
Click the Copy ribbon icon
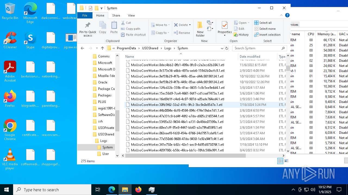click(x=102, y=28)
